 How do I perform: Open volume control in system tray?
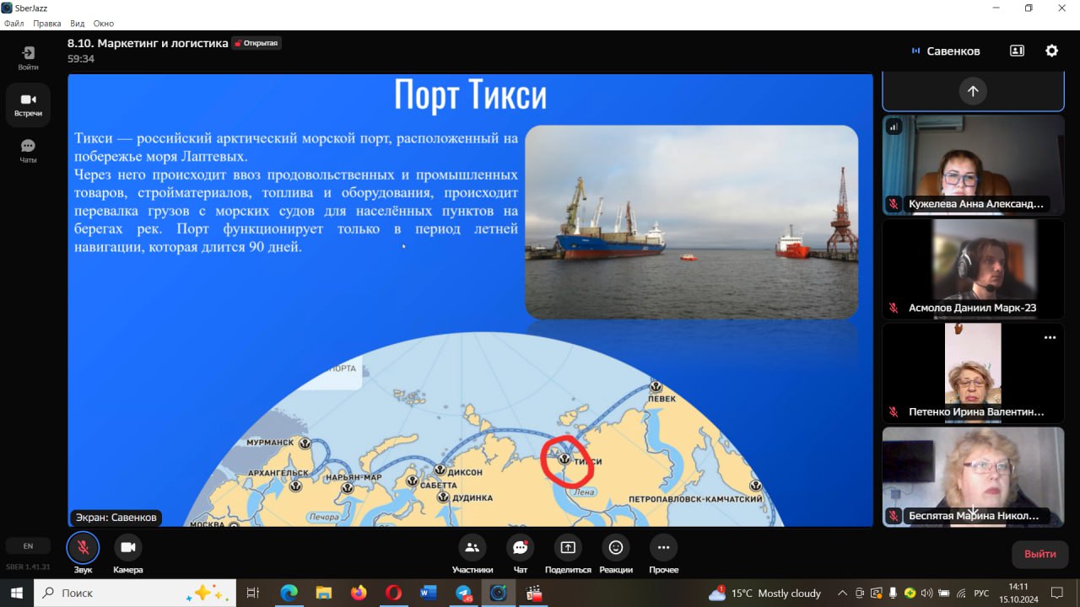click(x=927, y=593)
